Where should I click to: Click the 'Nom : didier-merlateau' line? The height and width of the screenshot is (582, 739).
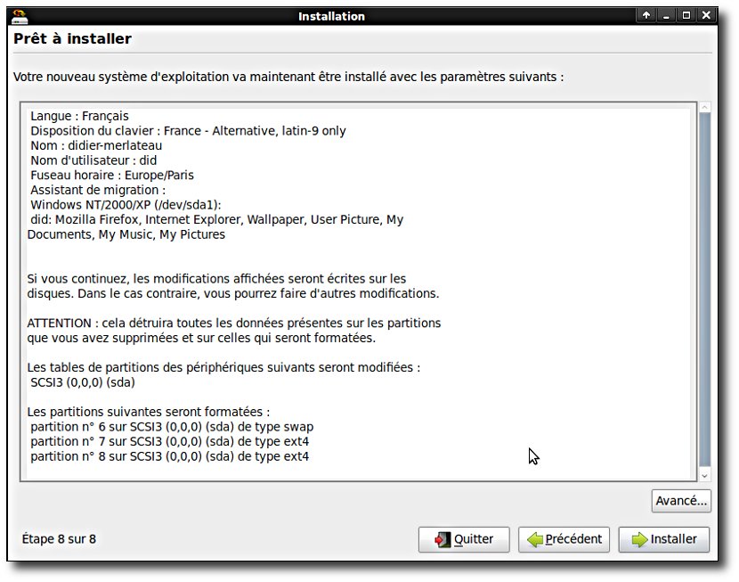tap(96, 145)
